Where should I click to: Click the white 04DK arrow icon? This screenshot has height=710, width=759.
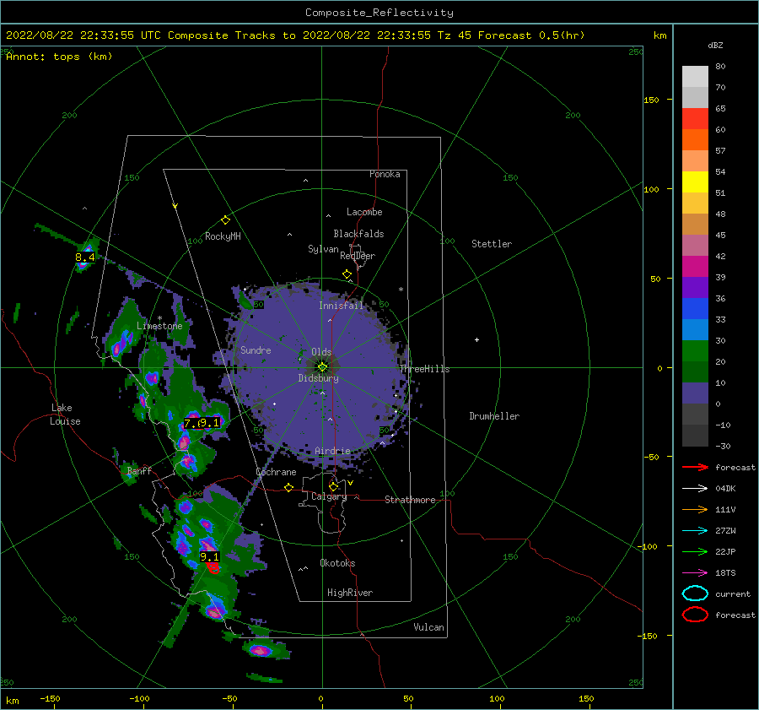click(x=695, y=488)
